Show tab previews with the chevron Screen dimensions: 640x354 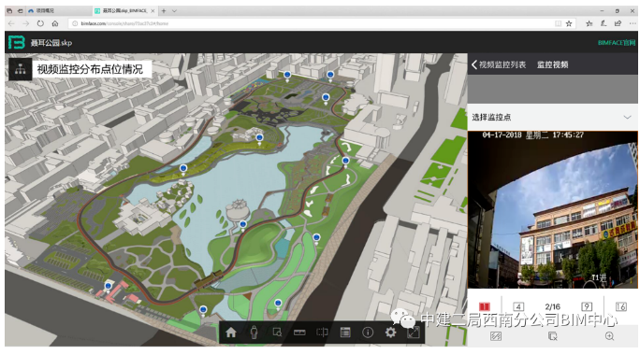tap(174, 11)
